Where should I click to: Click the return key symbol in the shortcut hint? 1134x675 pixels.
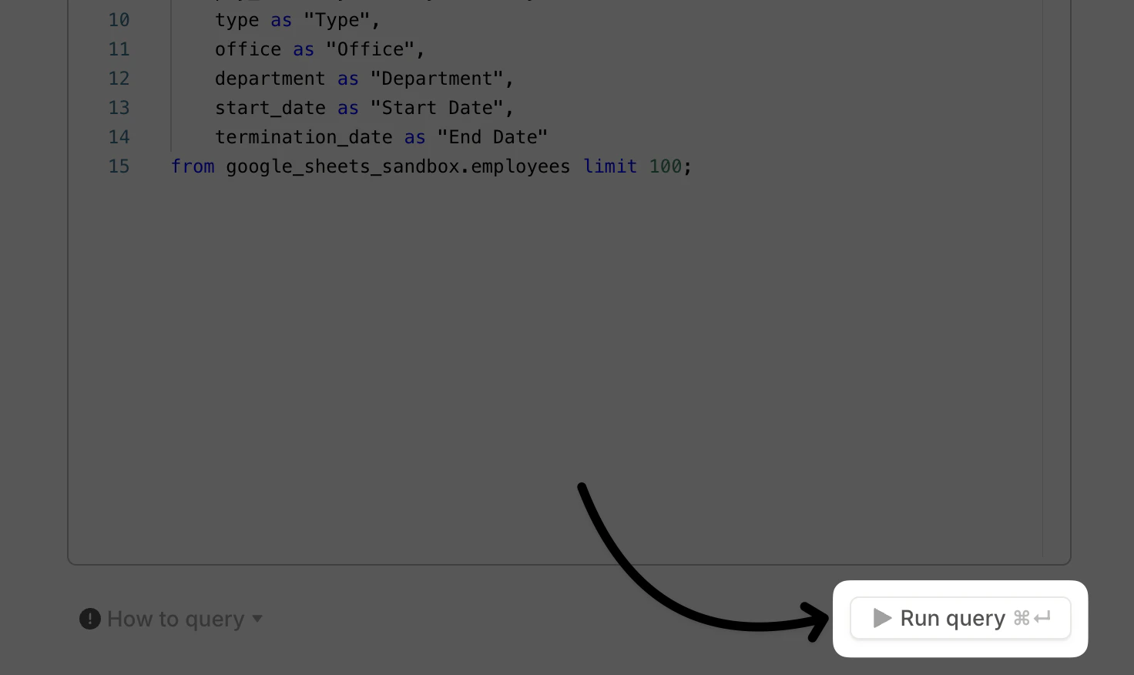point(1043,618)
